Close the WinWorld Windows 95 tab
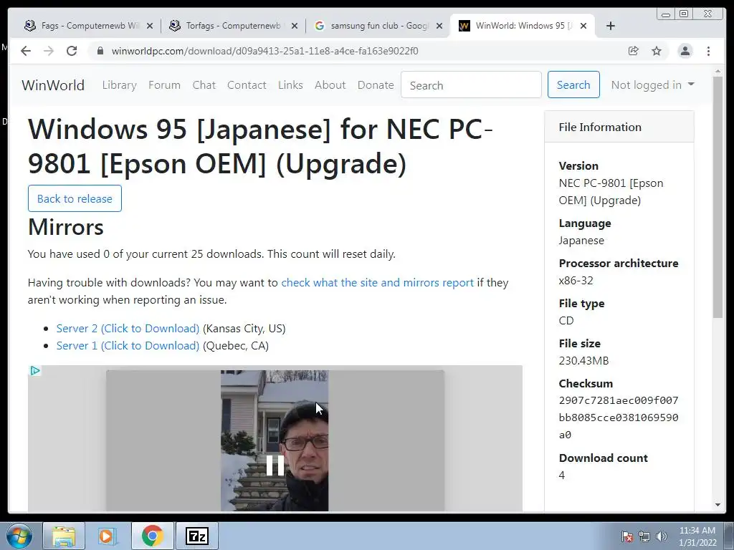Image resolution: width=734 pixels, height=550 pixels. (583, 26)
